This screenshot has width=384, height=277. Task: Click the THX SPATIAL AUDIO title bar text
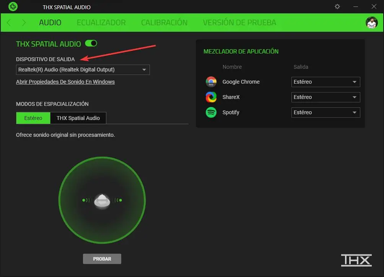(67, 7)
